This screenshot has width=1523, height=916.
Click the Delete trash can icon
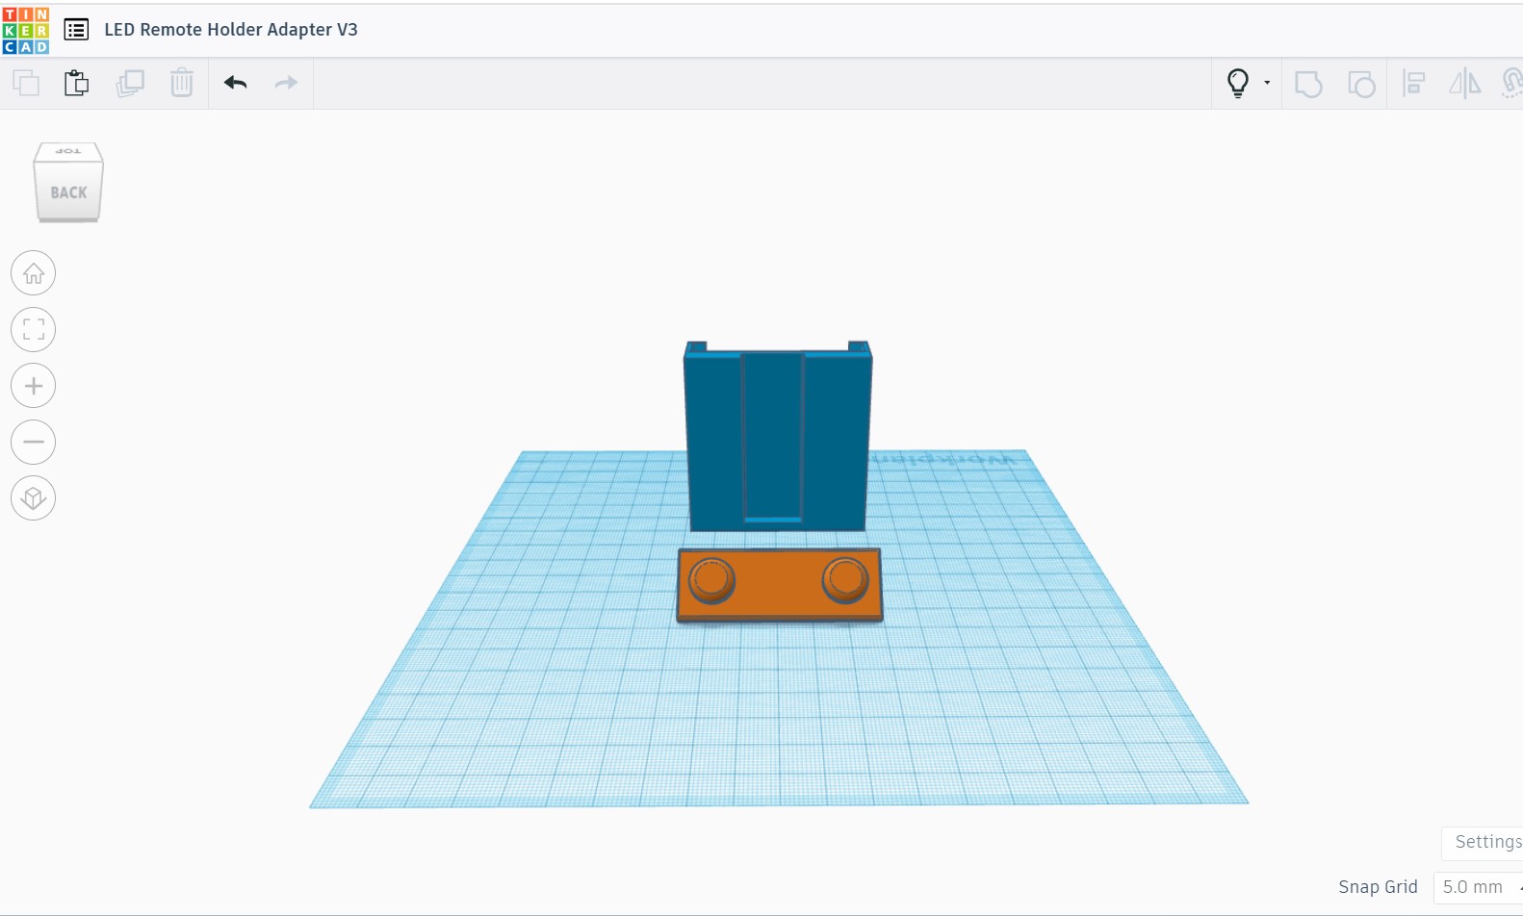click(182, 83)
